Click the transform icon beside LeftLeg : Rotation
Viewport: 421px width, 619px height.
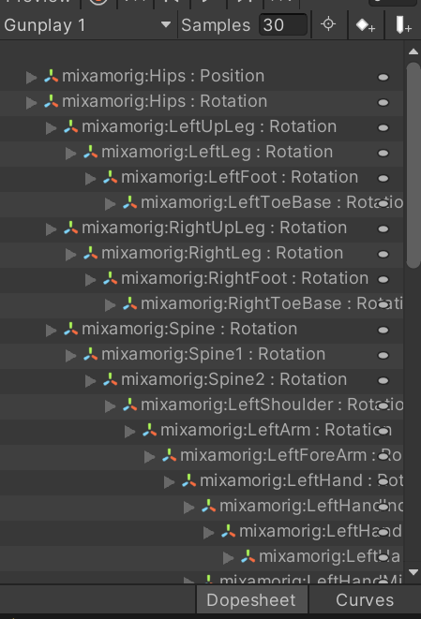[91, 152]
